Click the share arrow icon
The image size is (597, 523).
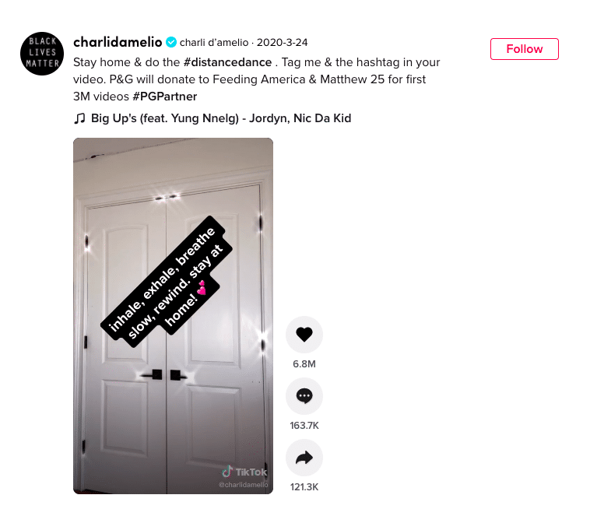304,458
